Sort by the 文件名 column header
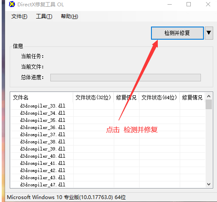 coord(42,97)
